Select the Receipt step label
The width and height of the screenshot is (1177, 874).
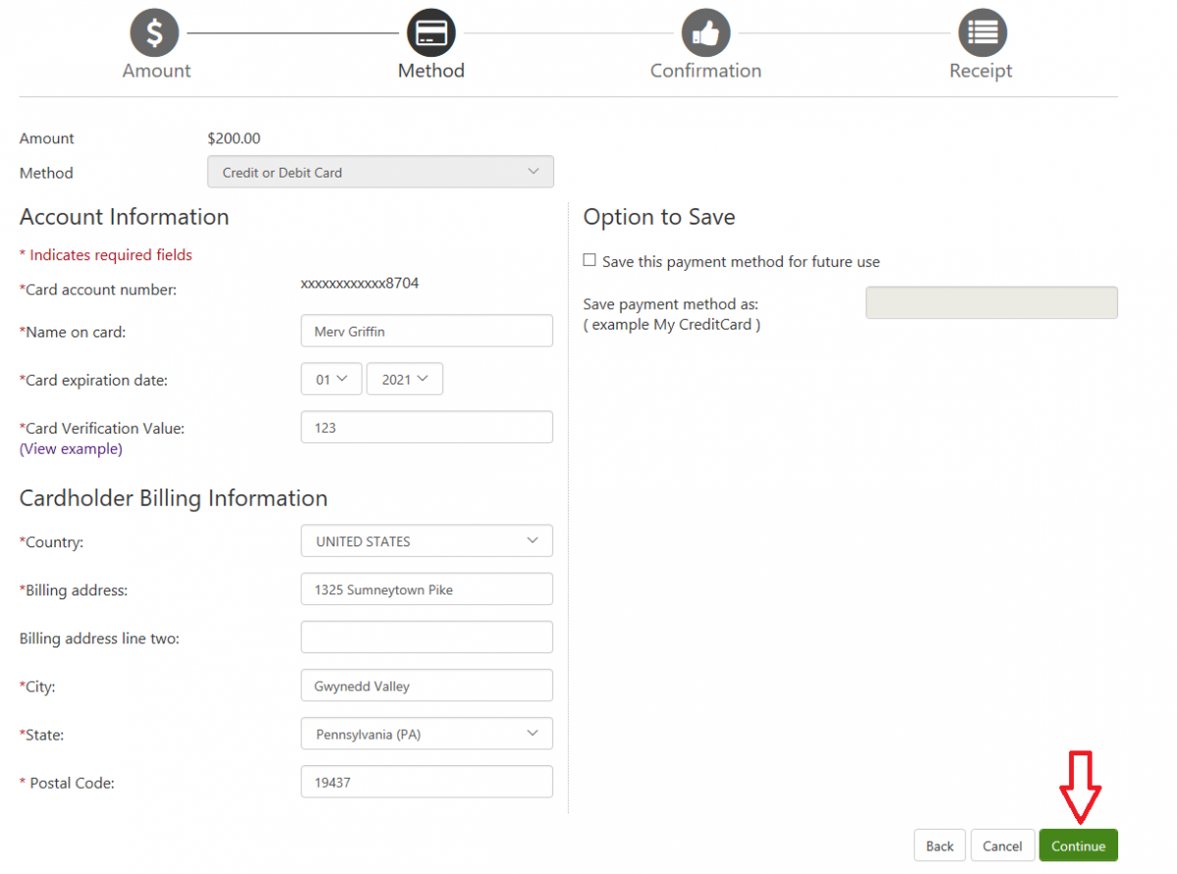click(981, 71)
